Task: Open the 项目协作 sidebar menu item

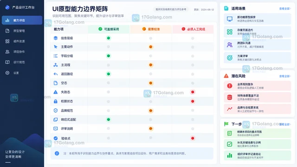Action: point(22,51)
